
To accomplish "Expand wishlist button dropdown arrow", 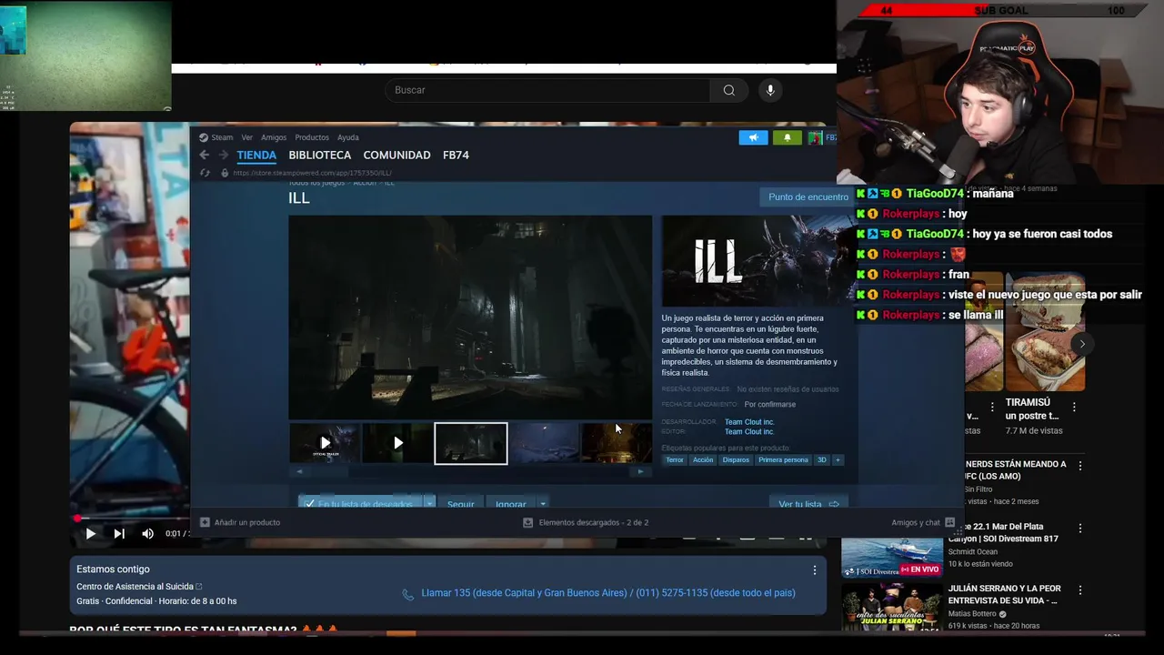I will 429,503.
